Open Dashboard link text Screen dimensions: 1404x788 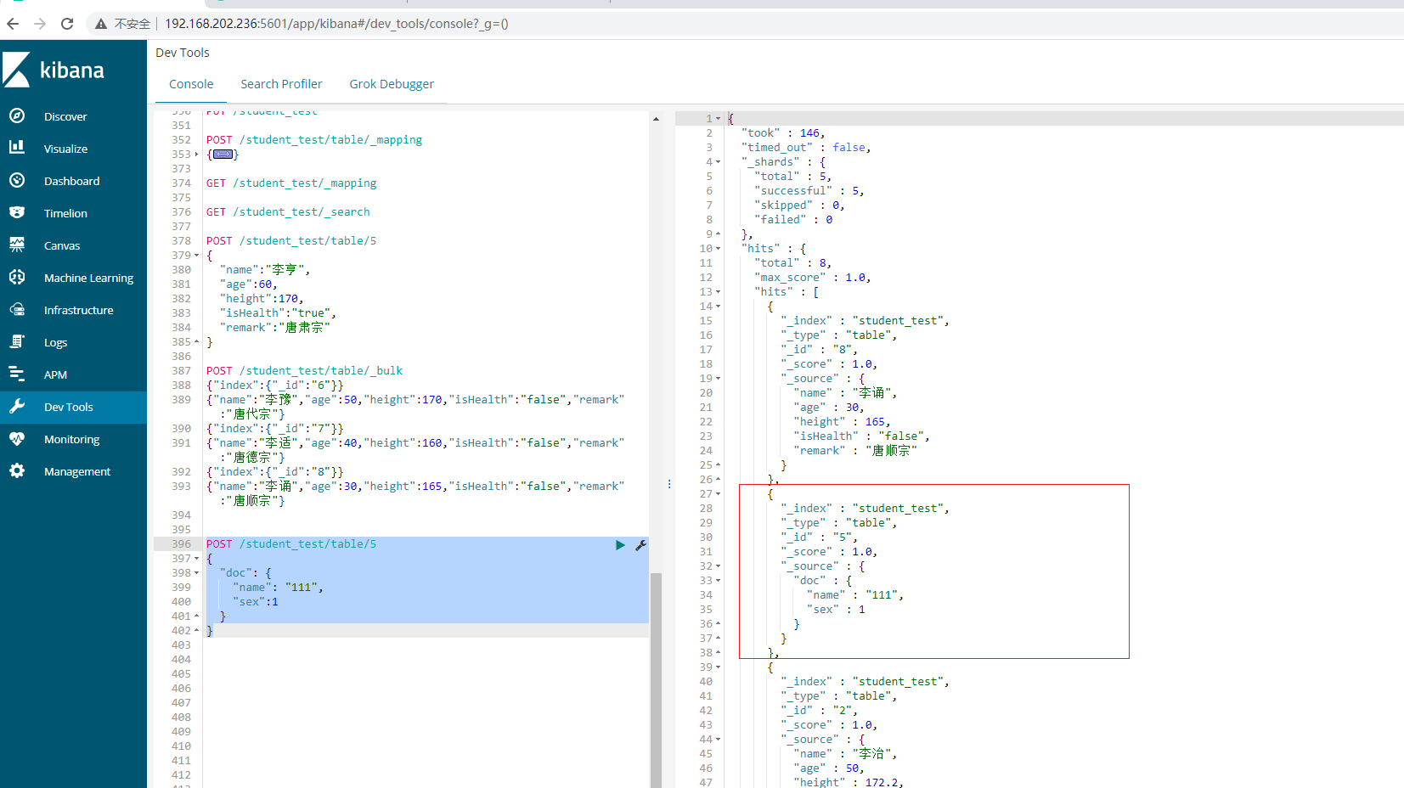(x=71, y=181)
